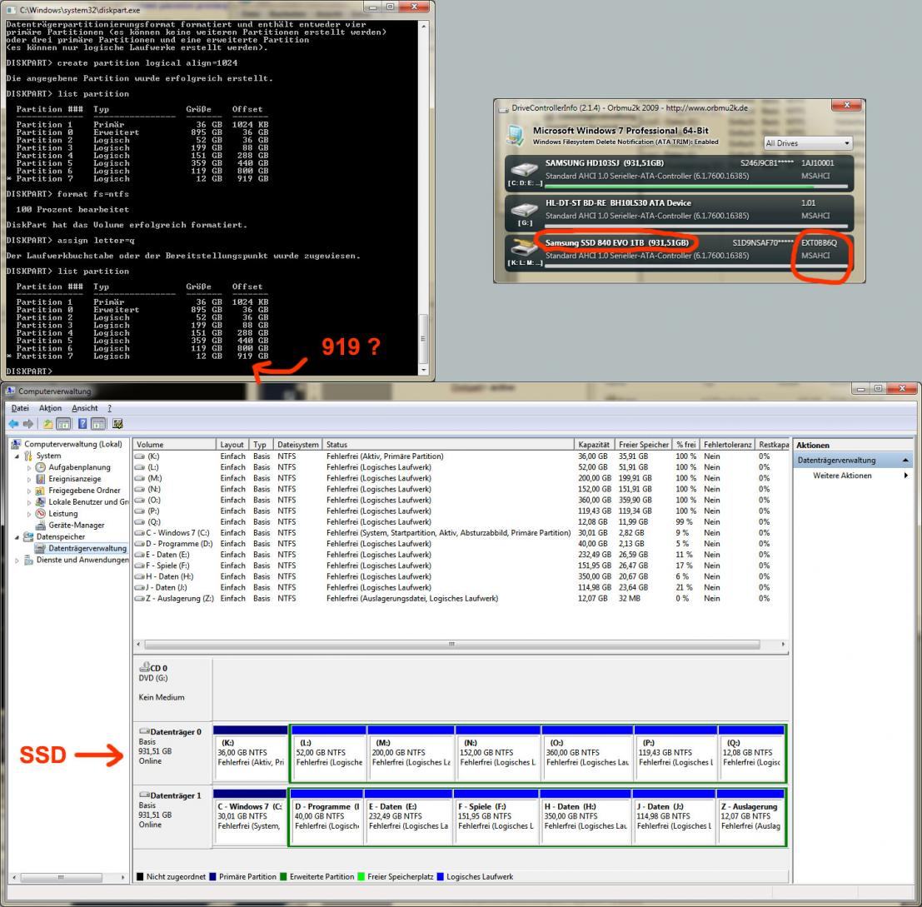Select C - Windows 7 (C:) volume row
Screen dimensions: 922x907
pyautogui.click(x=461, y=532)
